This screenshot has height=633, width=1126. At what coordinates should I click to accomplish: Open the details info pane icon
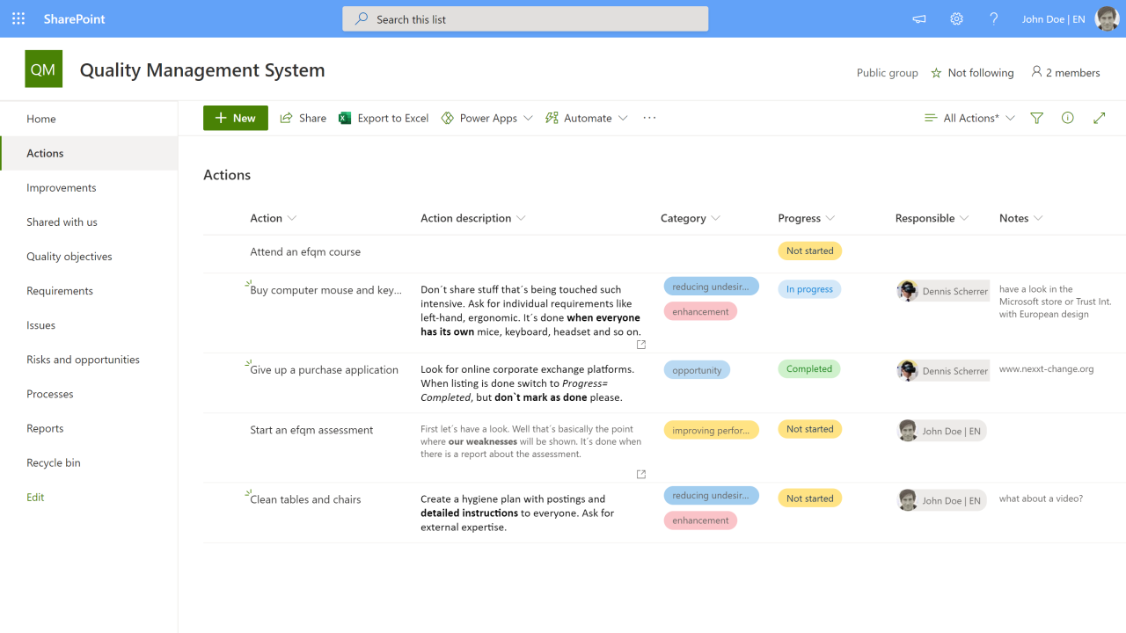click(1067, 118)
